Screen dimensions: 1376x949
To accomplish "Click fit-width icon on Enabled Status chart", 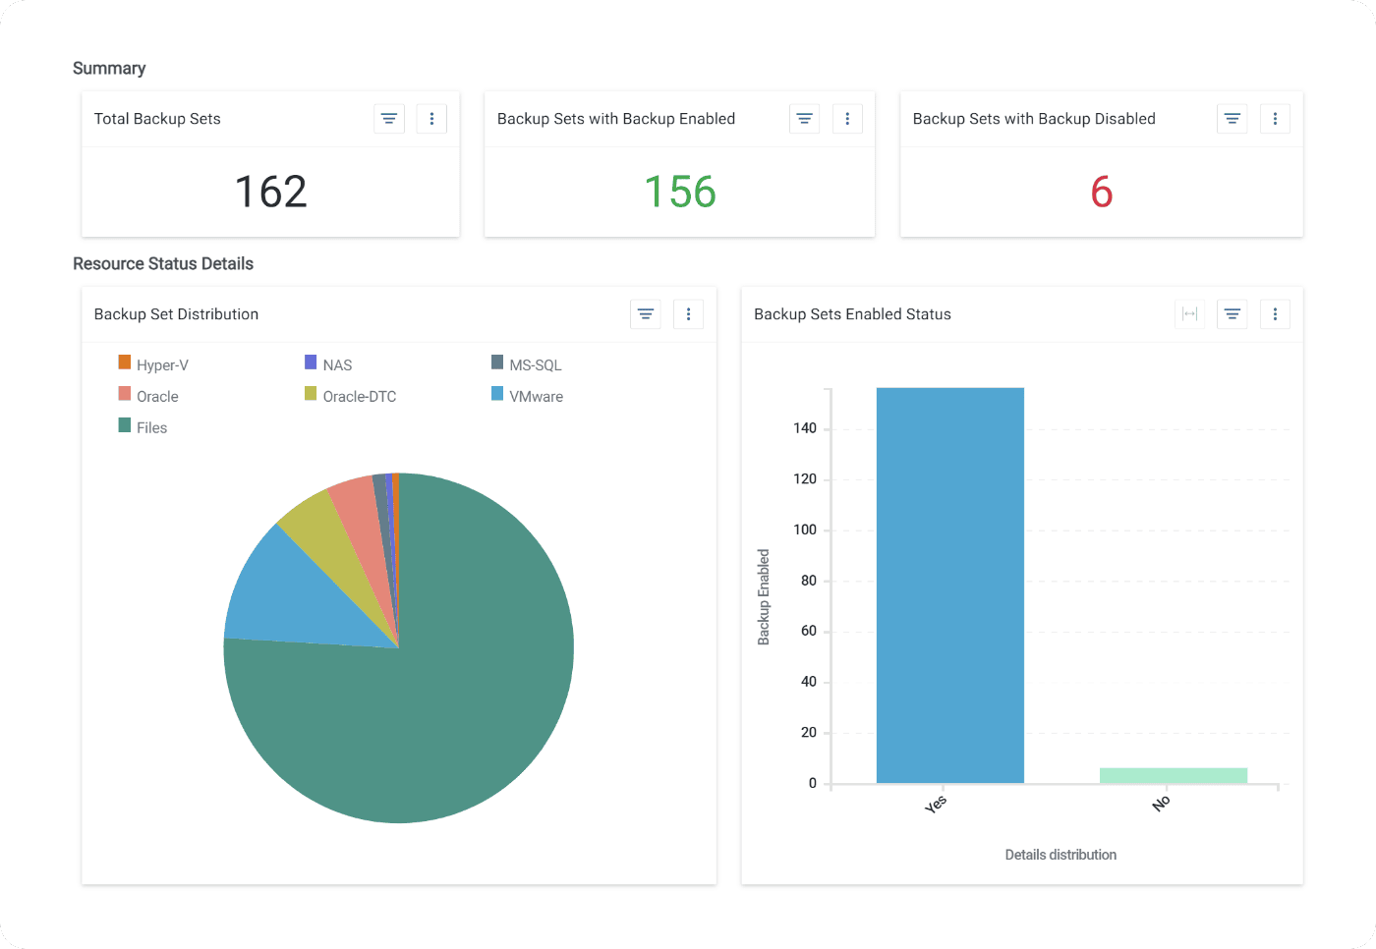I will tap(1189, 314).
